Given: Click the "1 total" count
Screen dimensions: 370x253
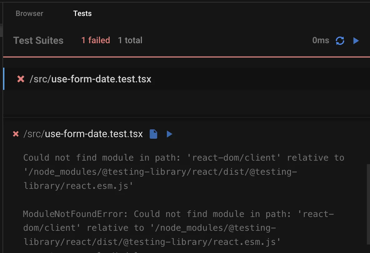Looking at the screenshot, I should (130, 40).
